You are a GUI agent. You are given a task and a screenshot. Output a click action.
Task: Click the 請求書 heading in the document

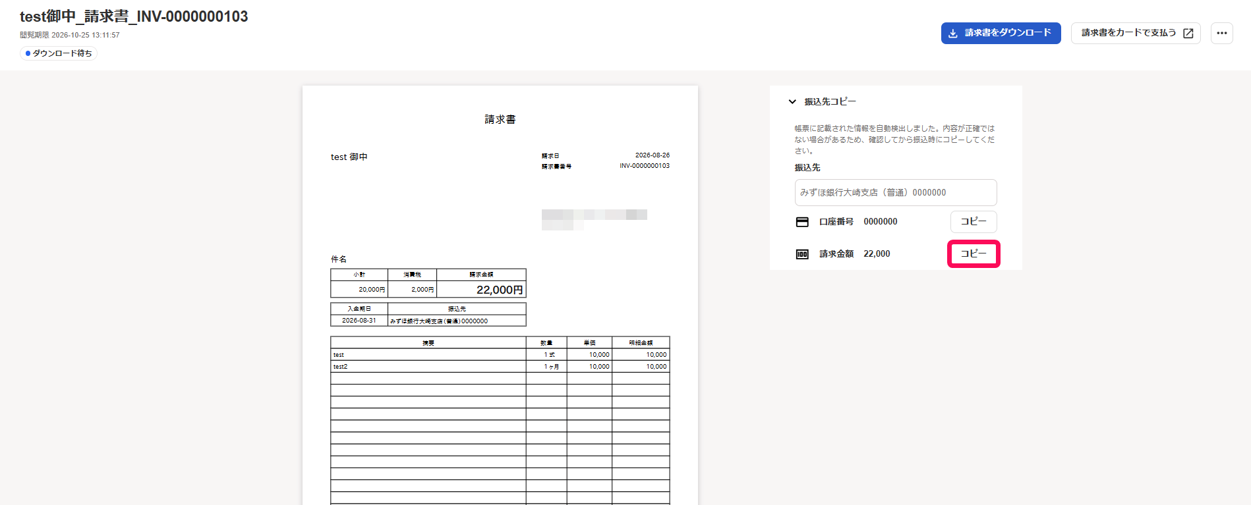500,119
